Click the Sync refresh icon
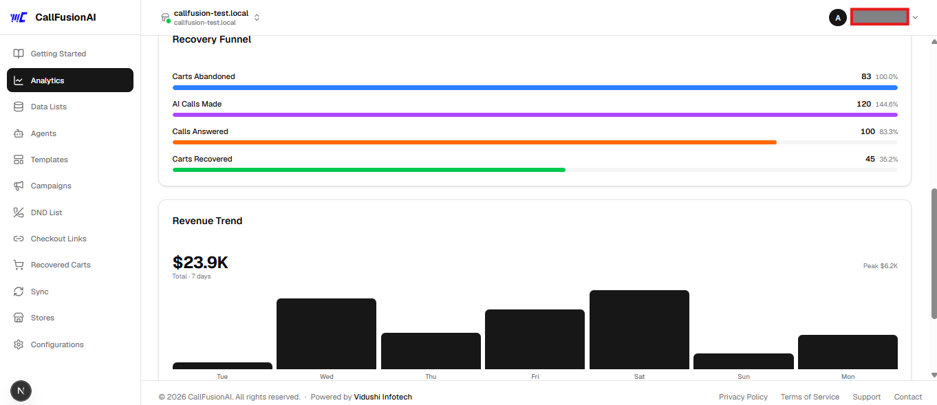 point(19,292)
